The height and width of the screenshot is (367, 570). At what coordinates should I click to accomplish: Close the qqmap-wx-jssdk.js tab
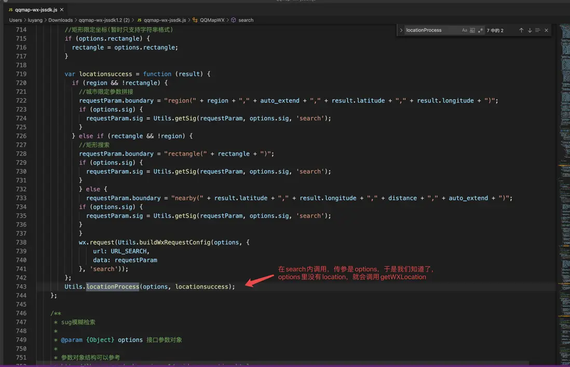[x=62, y=10]
